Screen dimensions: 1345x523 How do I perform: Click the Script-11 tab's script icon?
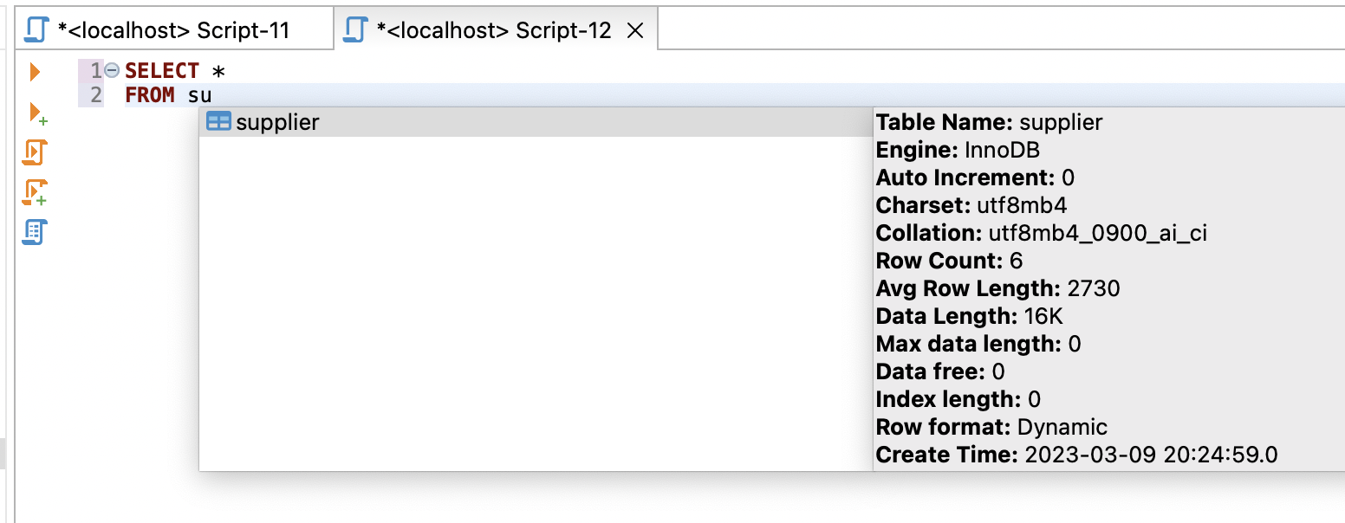pos(36,30)
